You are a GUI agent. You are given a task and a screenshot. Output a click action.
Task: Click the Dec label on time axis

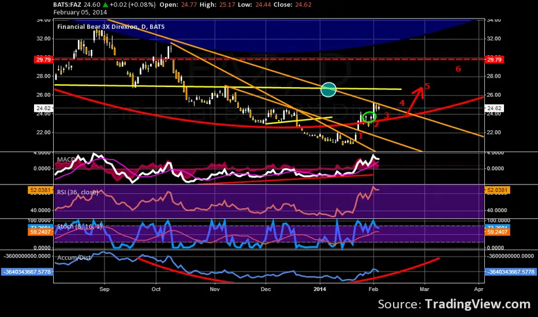pos(266,289)
